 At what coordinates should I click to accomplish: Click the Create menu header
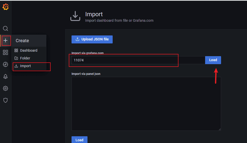[22, 41]
